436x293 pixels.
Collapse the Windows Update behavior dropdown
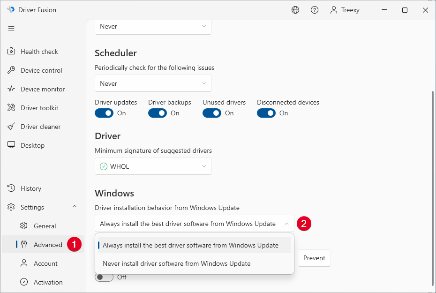tap(195, 224)
